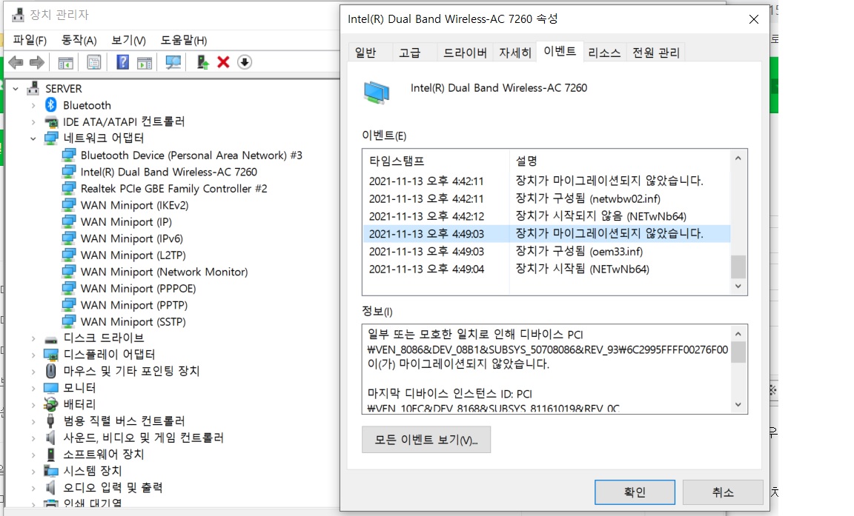The image size is (854, 516).
Task: Collapse the SERVER root node
Action: pyautogui.click(x=16, y=89)
